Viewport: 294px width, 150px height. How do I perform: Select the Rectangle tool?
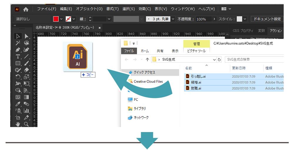18,63
